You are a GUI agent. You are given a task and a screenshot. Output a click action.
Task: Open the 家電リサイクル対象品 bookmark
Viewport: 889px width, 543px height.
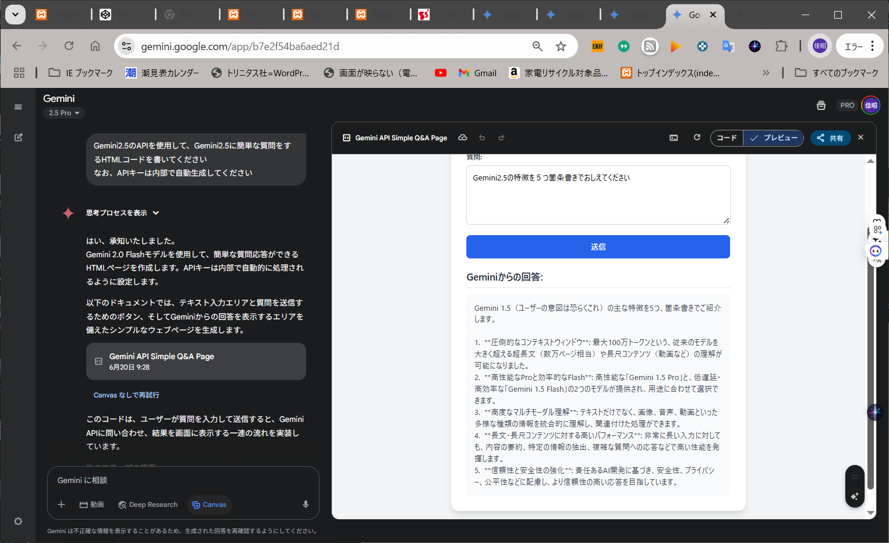(558, 73)
